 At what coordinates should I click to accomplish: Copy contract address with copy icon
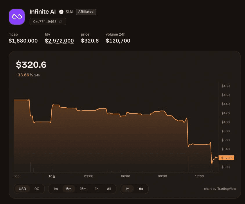pyautogui.click(x=61, y=21)
